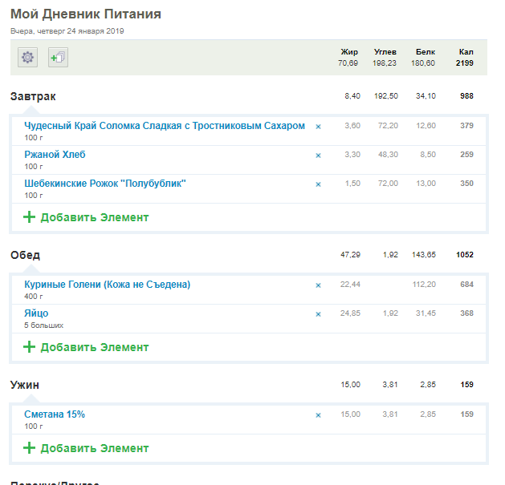Viewport: 505px width, 485px height.
Task: Click the Обед meal heading
Action: pyautogui.click(x=25, y=255)
